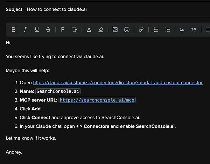210x164 pixels.
Task: Create a bulleted list
Action: [x=156, y=30]
